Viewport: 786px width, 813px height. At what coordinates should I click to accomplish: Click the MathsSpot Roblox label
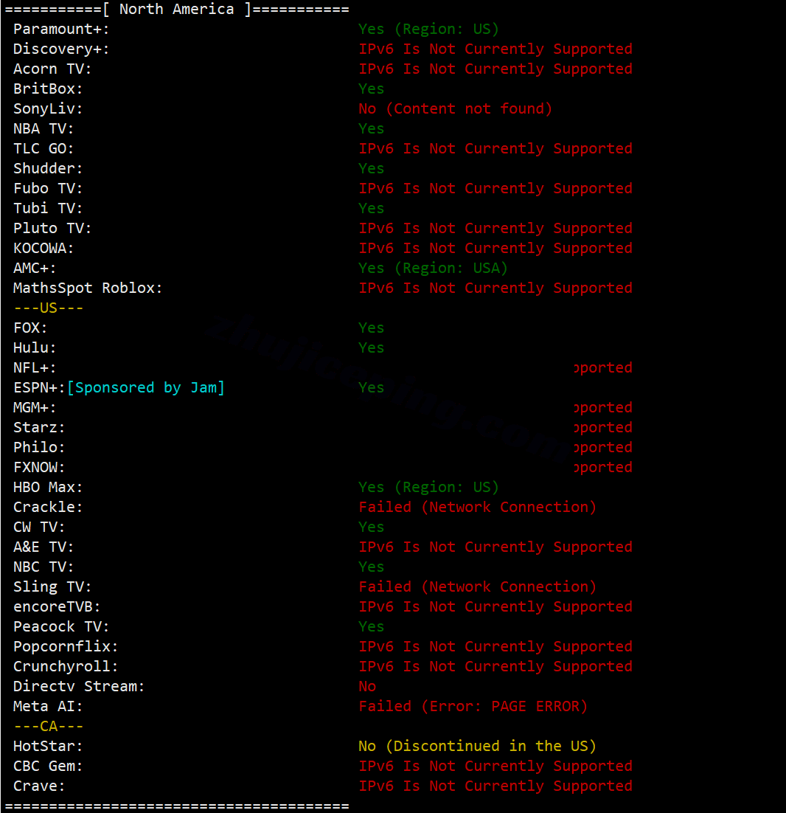(88, 288)
